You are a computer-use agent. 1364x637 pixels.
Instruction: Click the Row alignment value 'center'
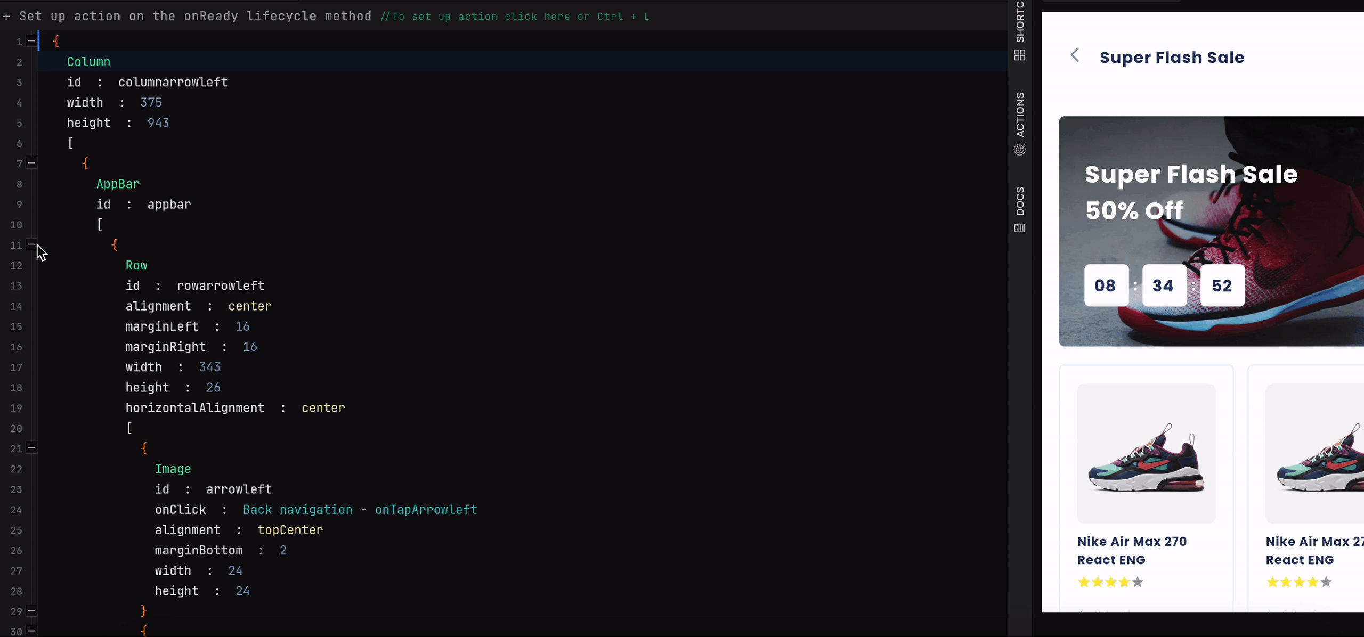[x=250, y=306]
